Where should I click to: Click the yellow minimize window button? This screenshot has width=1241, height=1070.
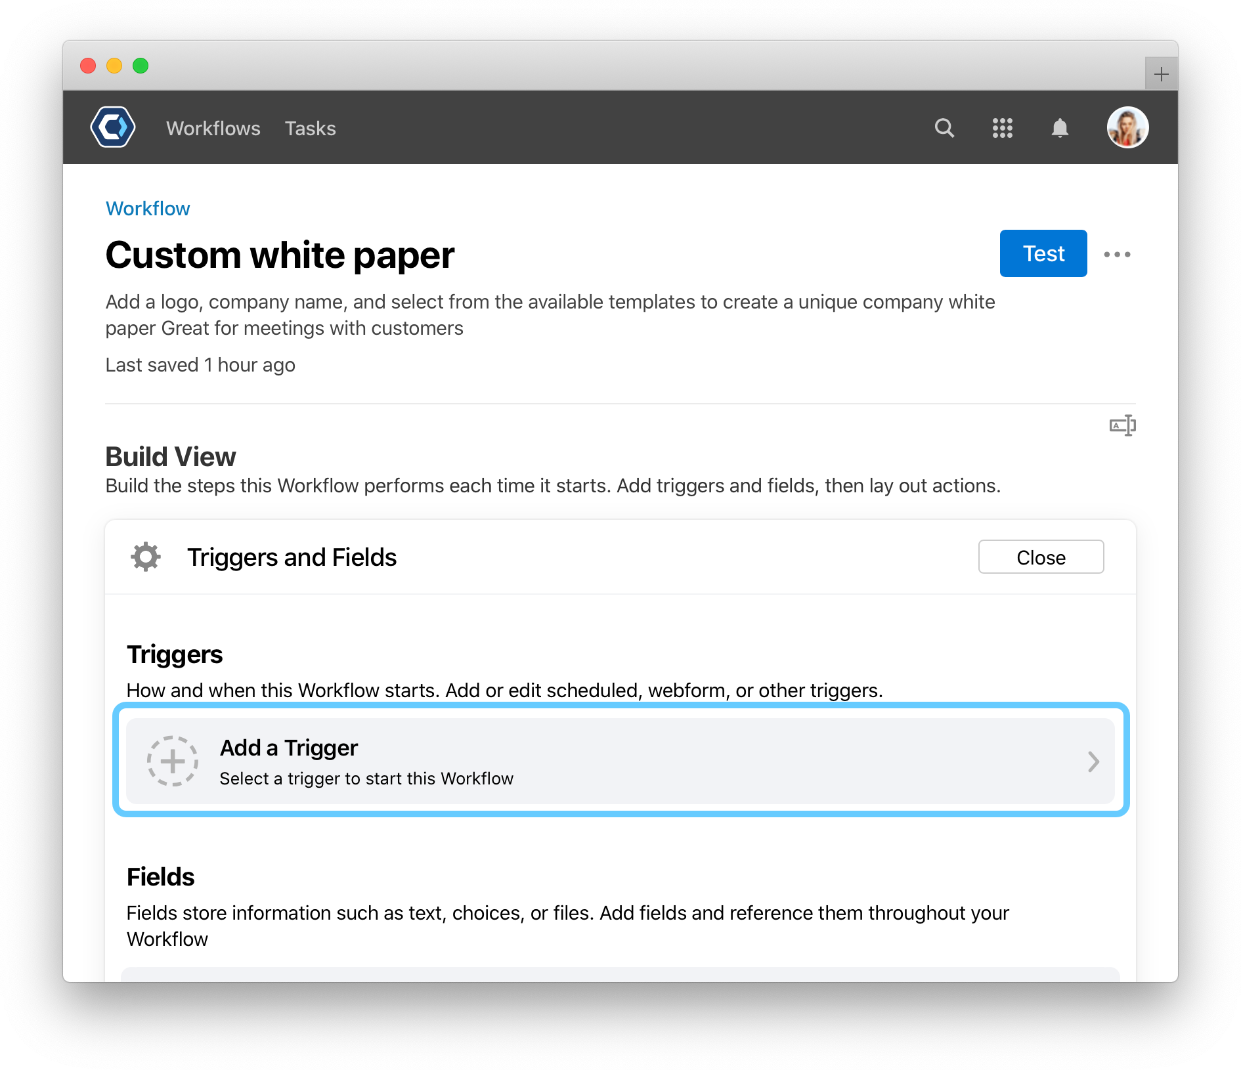(x=114, y=66)
